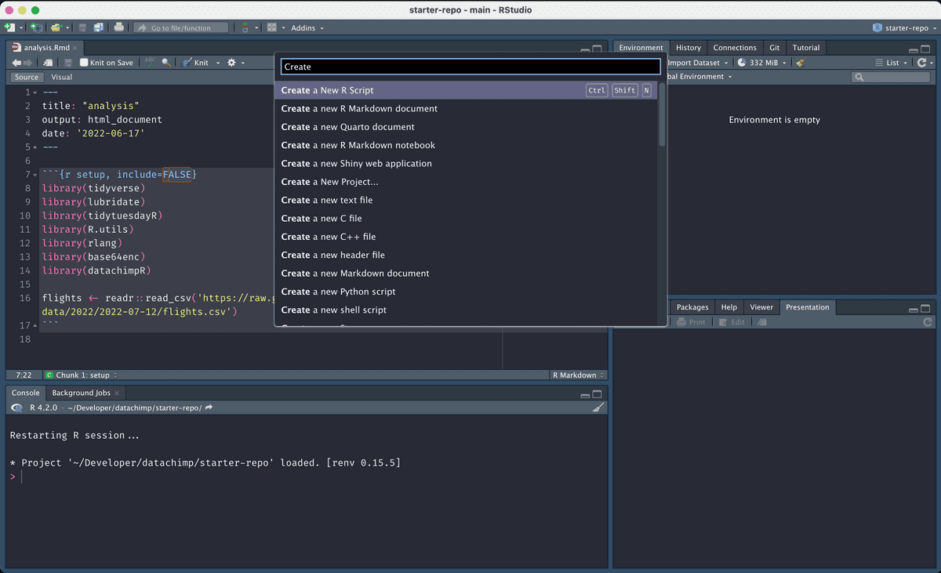Select Create a new Shiny web application
Viewport: 941px width, 573px height.
click(467, 164)
